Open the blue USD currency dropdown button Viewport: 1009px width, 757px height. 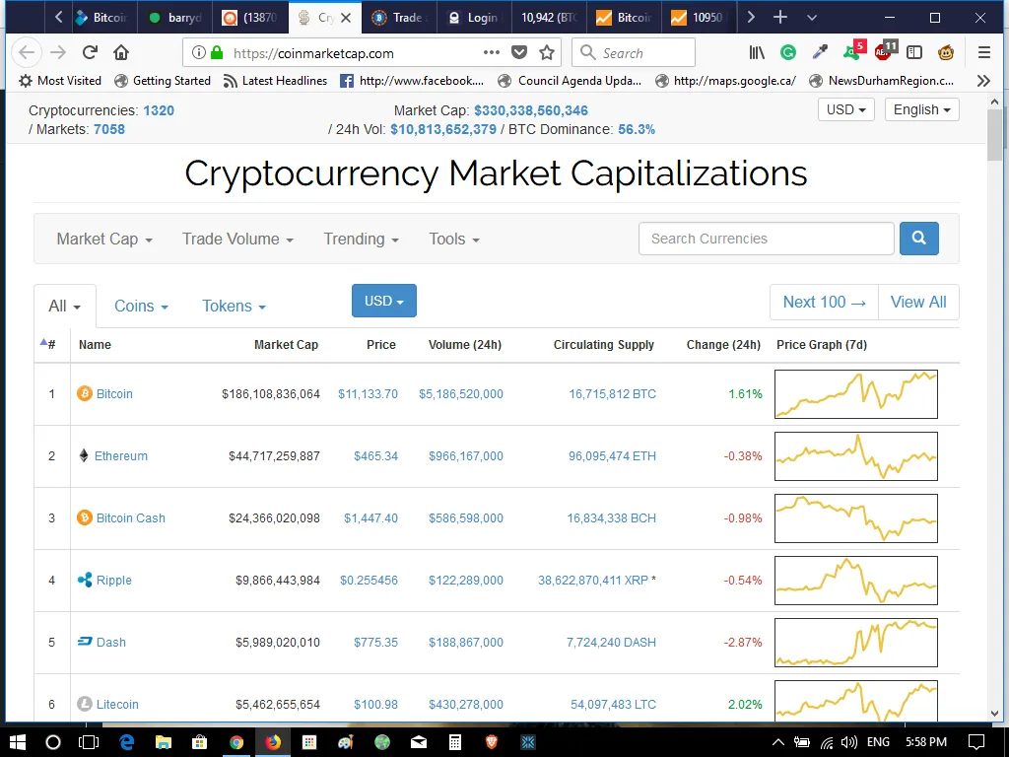pyautogui.click(x=384, y=301)
